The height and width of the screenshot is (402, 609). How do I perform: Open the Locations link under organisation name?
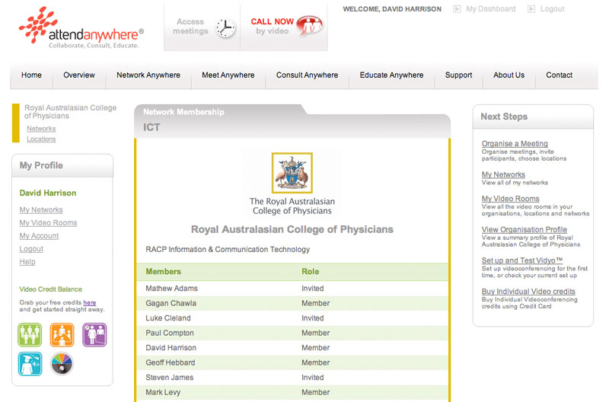(x=41, y=139)
